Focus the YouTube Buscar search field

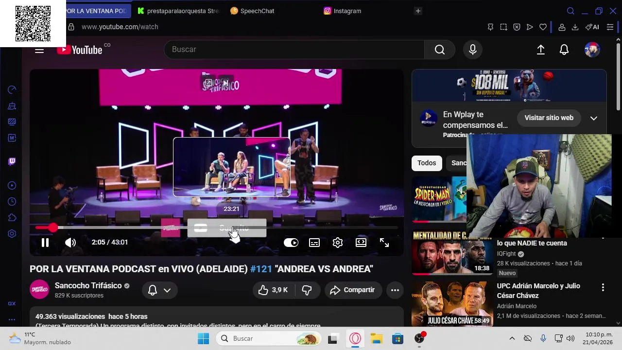[x=294, y=50]
